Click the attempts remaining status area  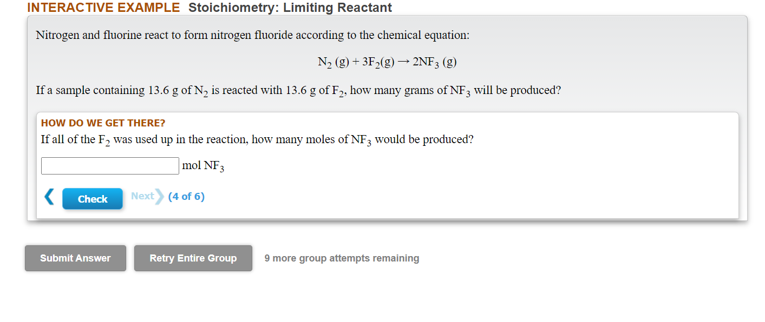point(341,258)
